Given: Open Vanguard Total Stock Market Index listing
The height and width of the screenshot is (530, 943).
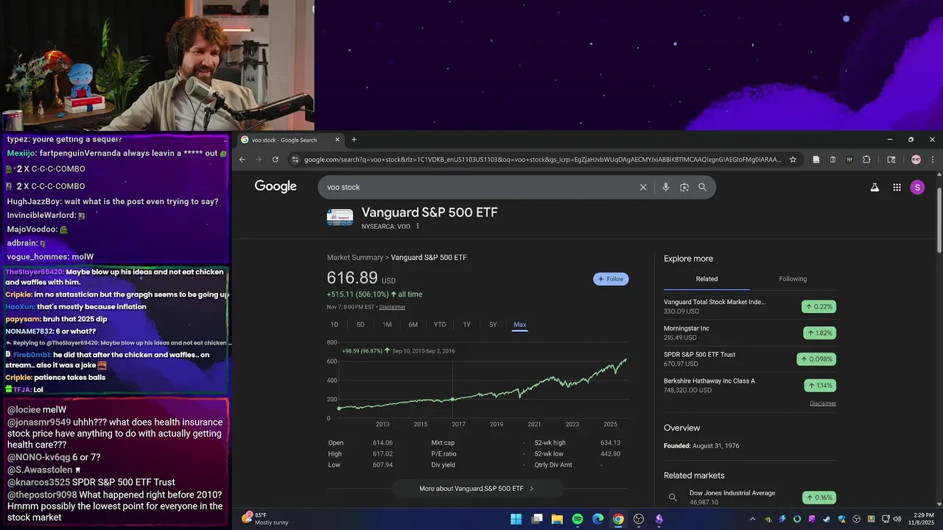Looking at the screenshot, I should (x=750, y=306).
